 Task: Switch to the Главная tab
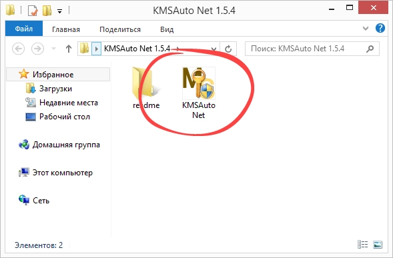66,29
